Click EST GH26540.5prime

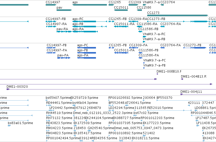click(x=101, y=128)
